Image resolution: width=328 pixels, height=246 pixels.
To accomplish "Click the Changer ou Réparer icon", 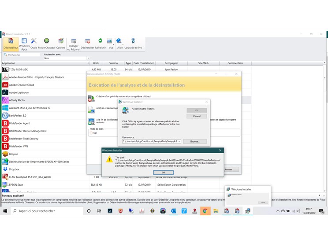I will [74, 44].
